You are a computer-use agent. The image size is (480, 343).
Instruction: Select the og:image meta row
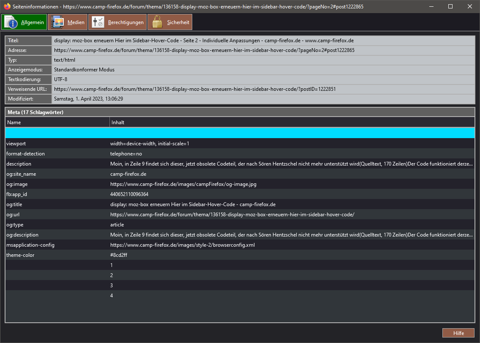[240, 184]
